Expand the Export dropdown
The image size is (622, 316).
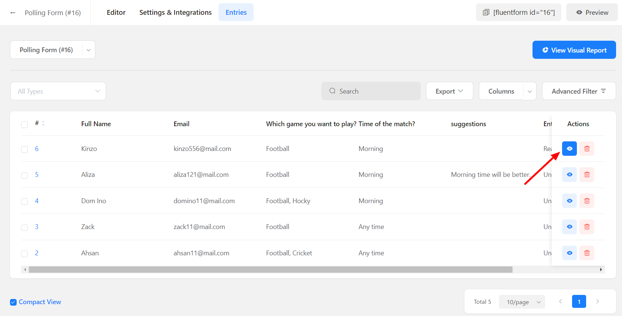[x=449, y=91]
